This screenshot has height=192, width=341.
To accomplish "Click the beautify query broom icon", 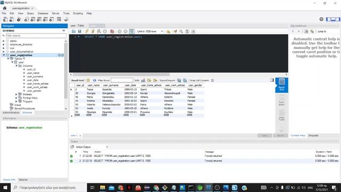I will (175, 31).
